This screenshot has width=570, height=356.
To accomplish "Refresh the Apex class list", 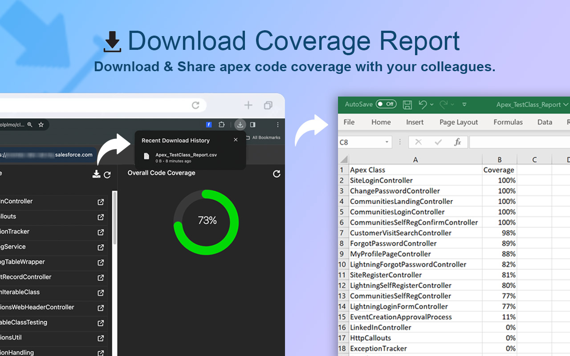I will 107,175.
